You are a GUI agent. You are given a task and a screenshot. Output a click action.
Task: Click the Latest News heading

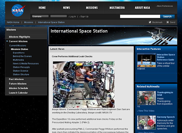(57, 49)
